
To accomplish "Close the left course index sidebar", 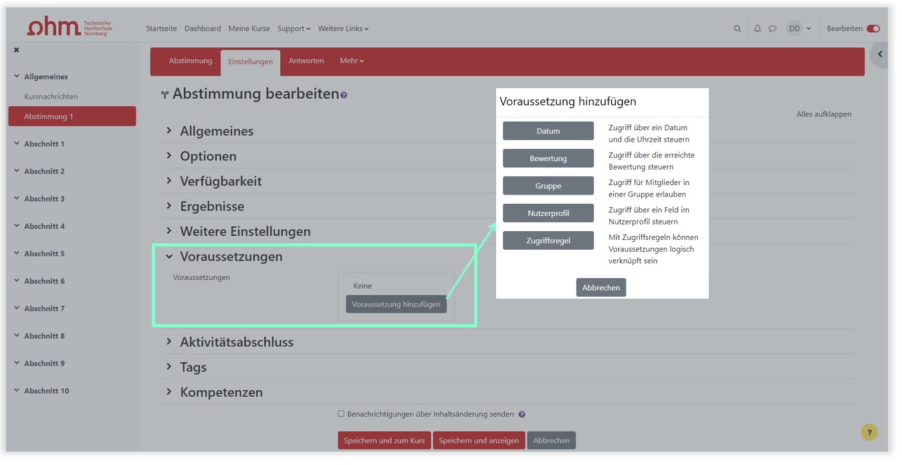I will [17, 50].
